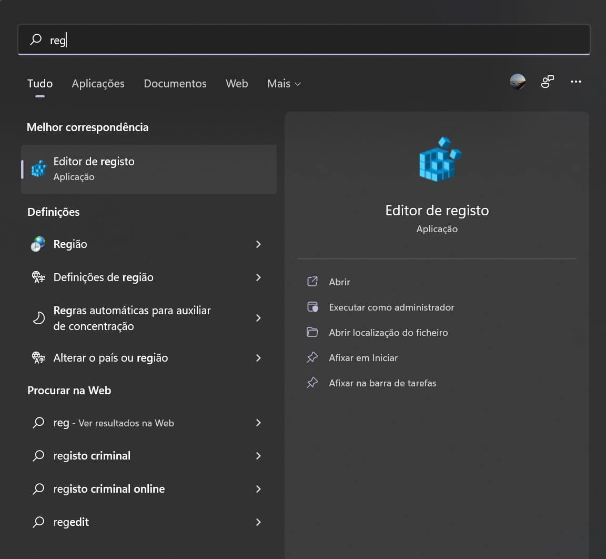This screenshot has width=606, height=559.
Task: Open the search feedback icon
Action: pos(547,82)
